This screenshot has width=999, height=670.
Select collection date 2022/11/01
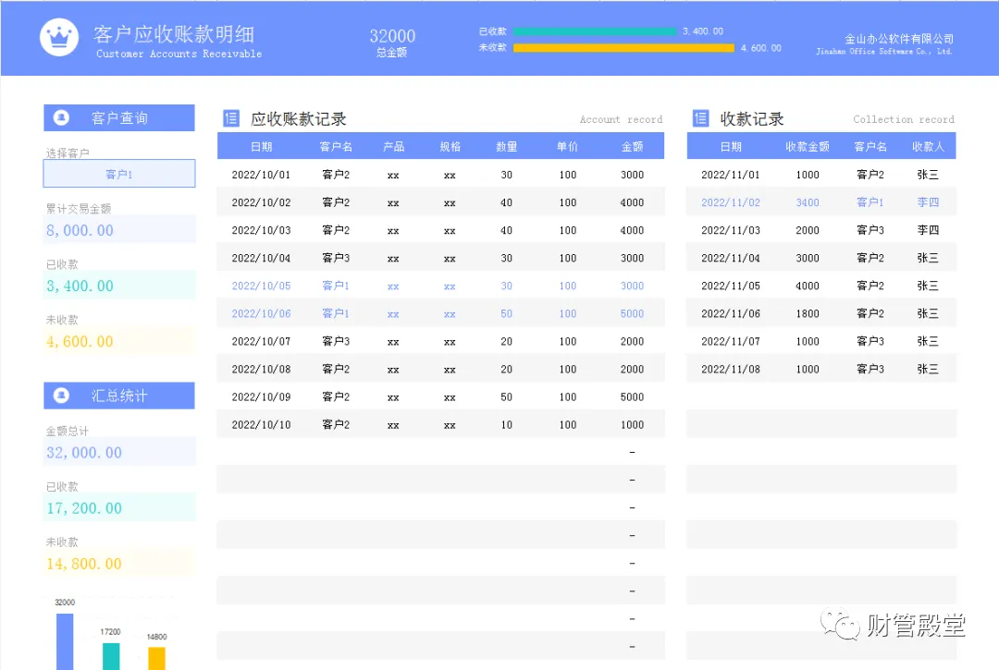pos(731,175)
